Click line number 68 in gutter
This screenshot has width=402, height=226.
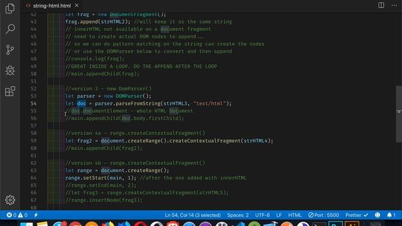click(33, 207)
